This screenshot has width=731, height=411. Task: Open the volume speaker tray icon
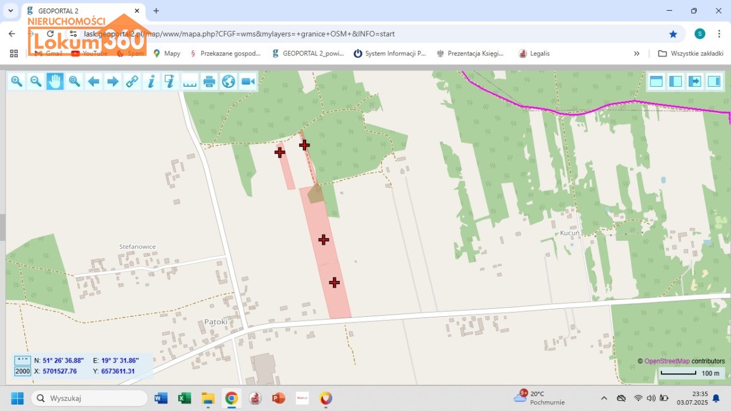[651, 398]
